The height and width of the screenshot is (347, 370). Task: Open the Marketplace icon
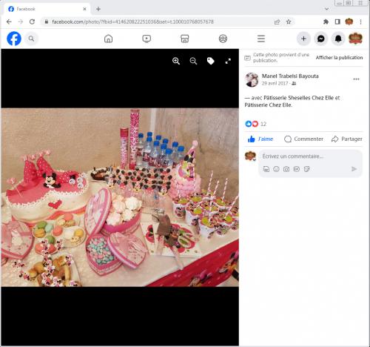tap(185, 39)
